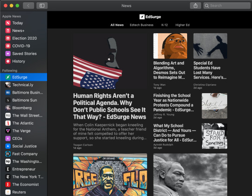Select the Social Justice topic icon

[8, 146]
